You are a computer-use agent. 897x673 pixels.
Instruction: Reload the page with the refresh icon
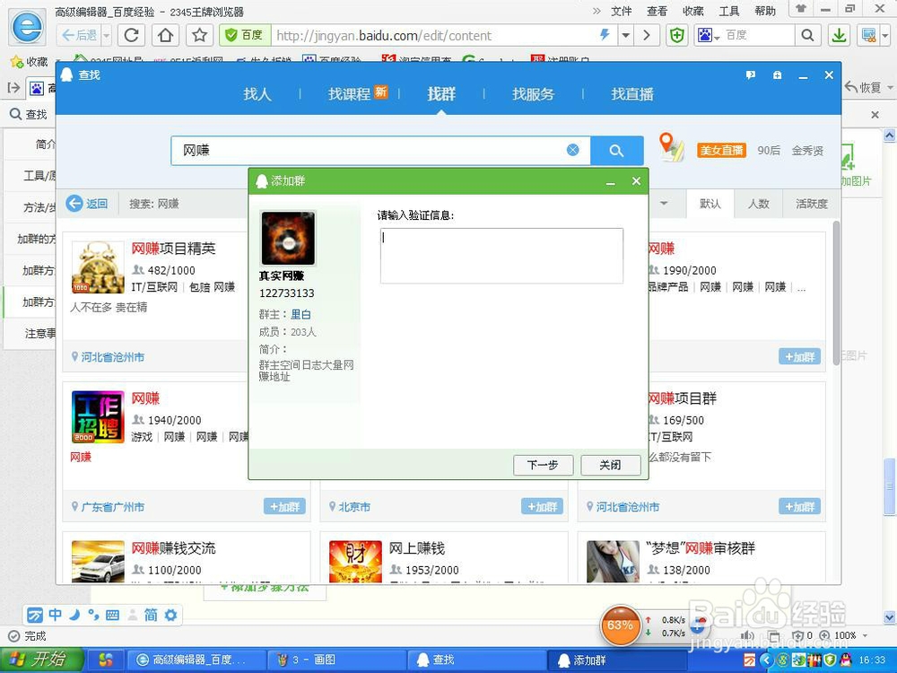pyautogui.click(x=132, y=36)
